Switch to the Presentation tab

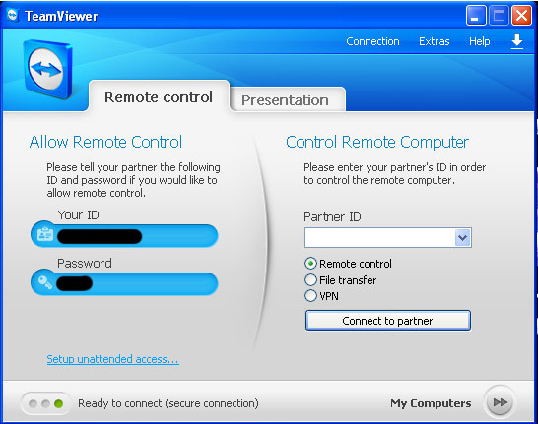pos(287,100)
